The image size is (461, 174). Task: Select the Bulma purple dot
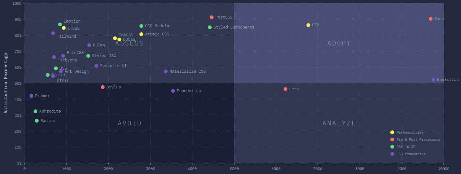[89, 45]
